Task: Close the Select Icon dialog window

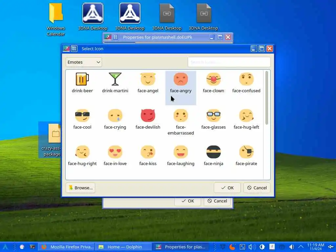Action: pyautogui.click(x=270, y=49)
